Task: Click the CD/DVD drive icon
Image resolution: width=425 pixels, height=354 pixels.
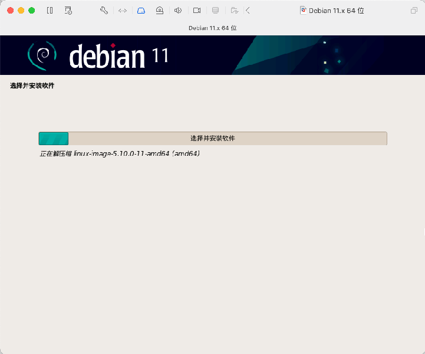Action: [x=160, y=11]
